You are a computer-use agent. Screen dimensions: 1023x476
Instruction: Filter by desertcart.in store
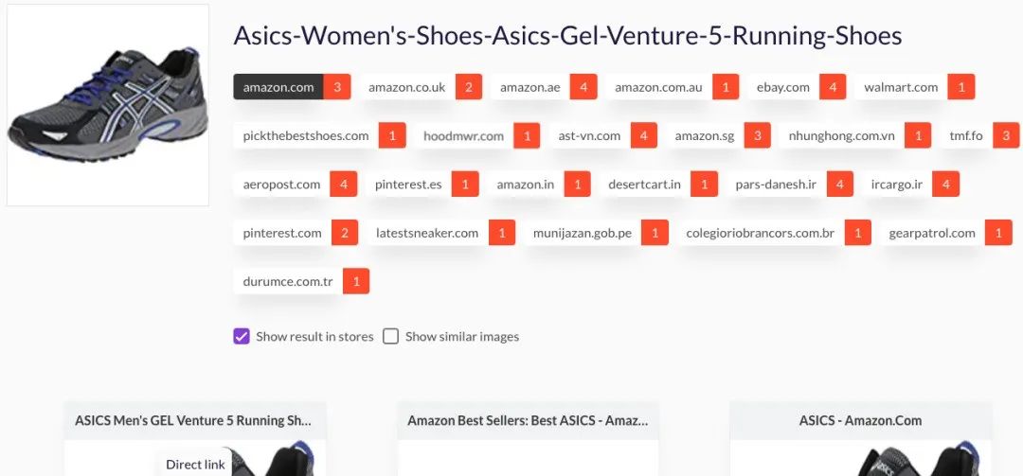pos(644,184)
